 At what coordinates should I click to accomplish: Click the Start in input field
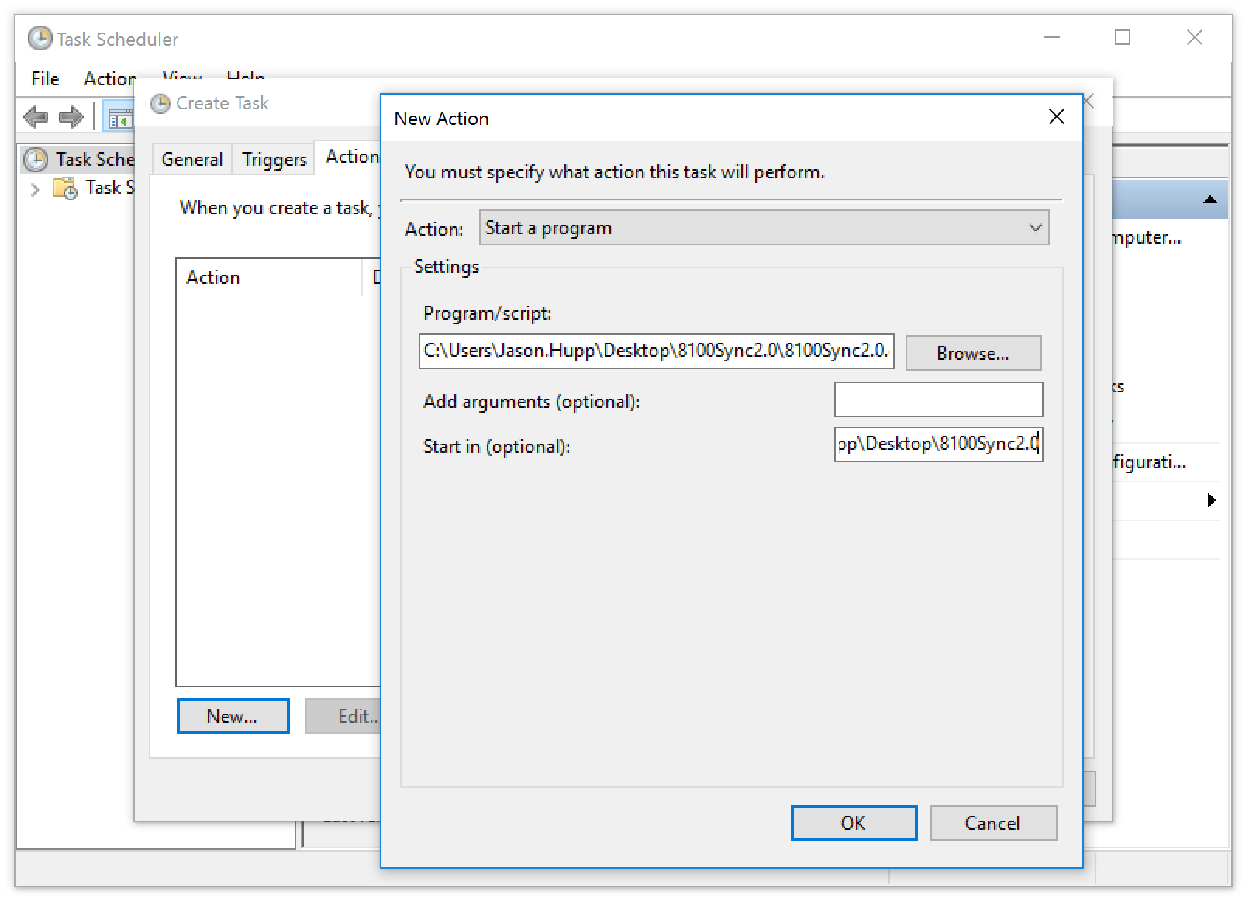[x=938, y=444]
